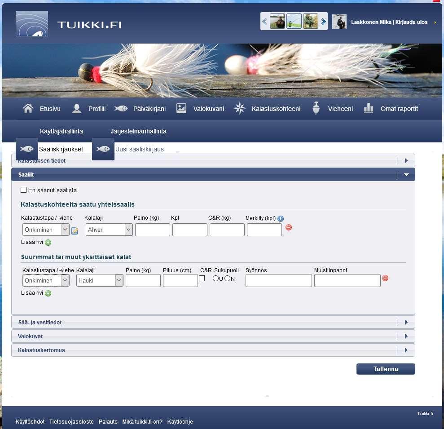The height and width of the screenshot is (429, 444).
Task: Expand the Sää- ja vesitiedot section
Action: coord(213,322)
